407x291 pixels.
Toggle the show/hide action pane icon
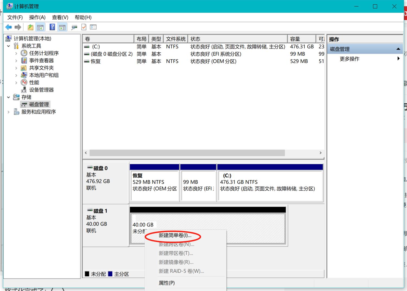[62, 27]
